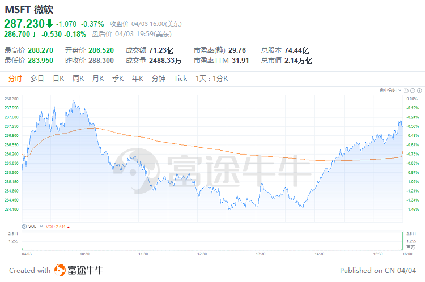Click the 市盈率(静) 29.76 value
This screenshot has width=425, height=282.
tap(237, 50)
